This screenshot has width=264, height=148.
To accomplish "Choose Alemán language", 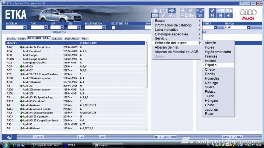I will (218, 43).
